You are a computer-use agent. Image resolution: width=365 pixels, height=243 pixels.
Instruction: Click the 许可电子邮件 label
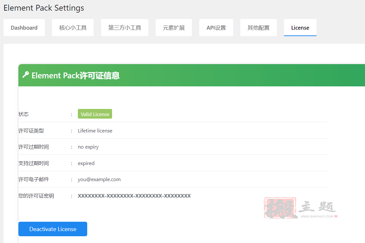click(34, 179)
